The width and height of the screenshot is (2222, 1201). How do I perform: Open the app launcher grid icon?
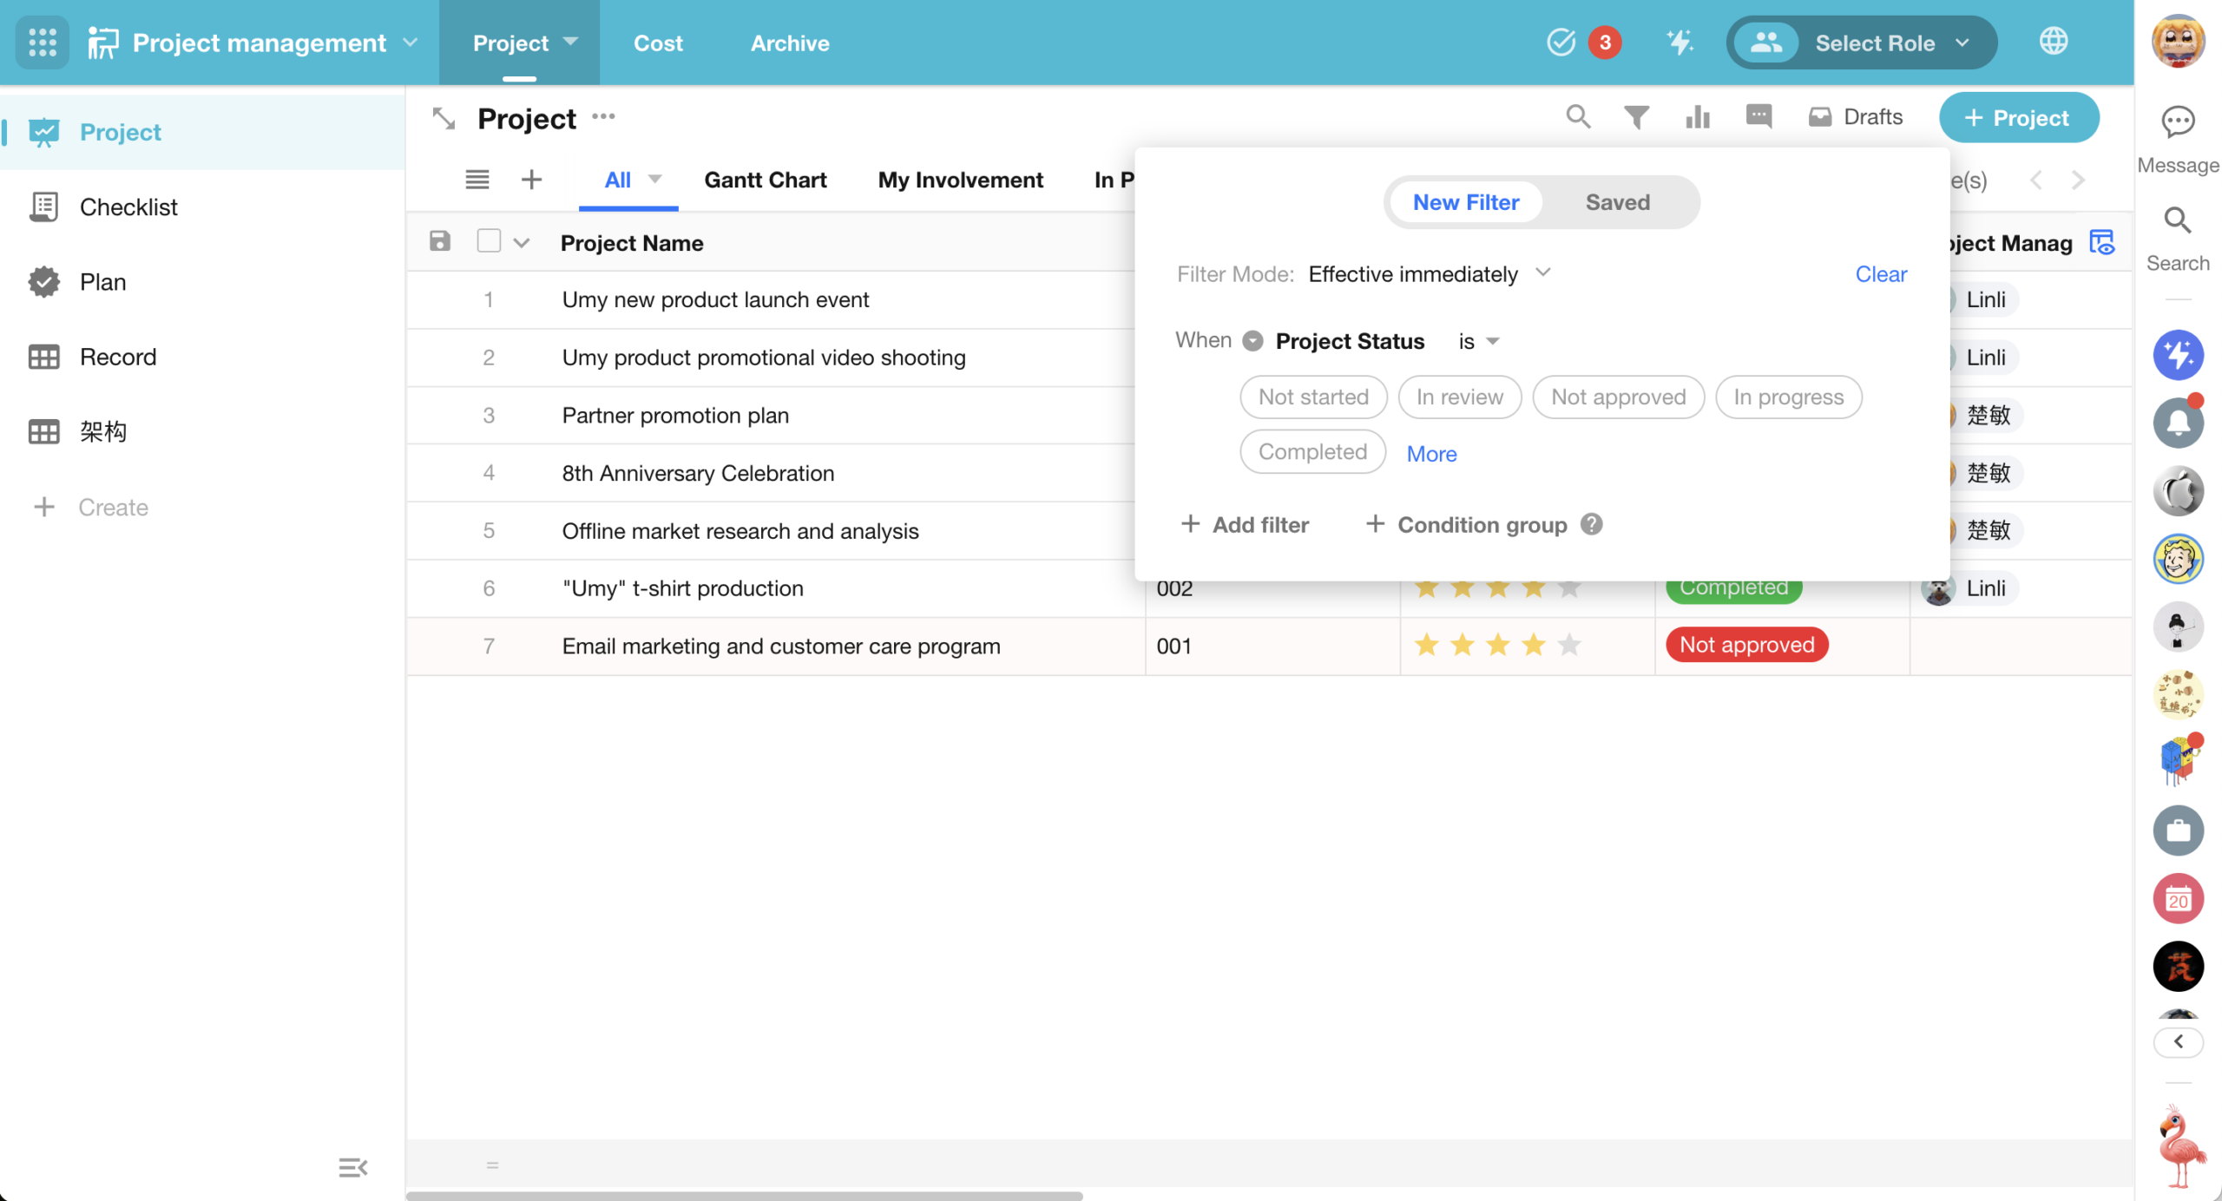coord(42,43)
